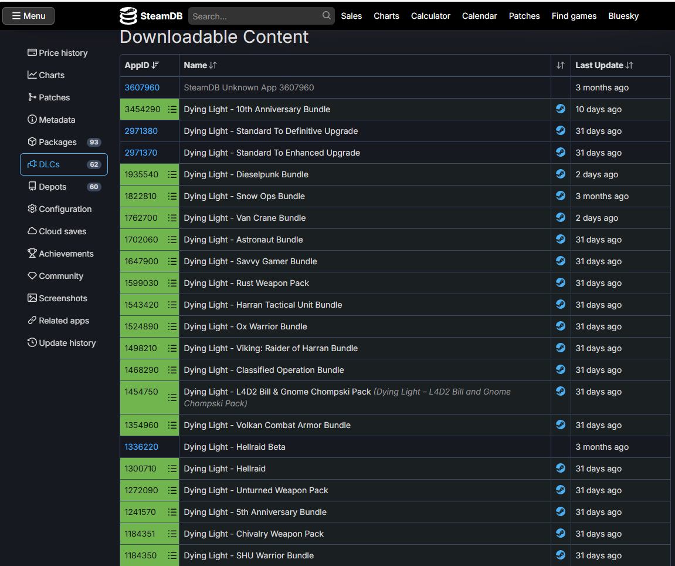Click 'Dying Light - Savvy Gamer Bundle' name
Viewport: 675px width, 566px height.
pyautogui.click(x=250, y=262)
